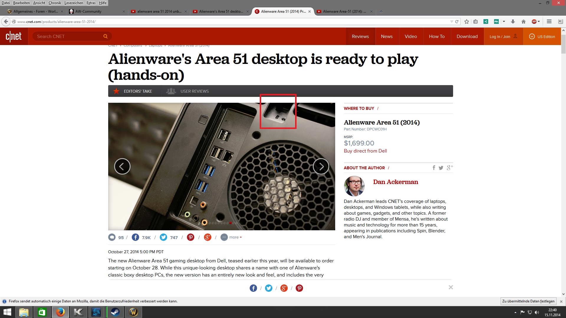Click Zu übermittelnde Daten festlegen button
Screen dimensions: 566x318
tap(528, 301)
